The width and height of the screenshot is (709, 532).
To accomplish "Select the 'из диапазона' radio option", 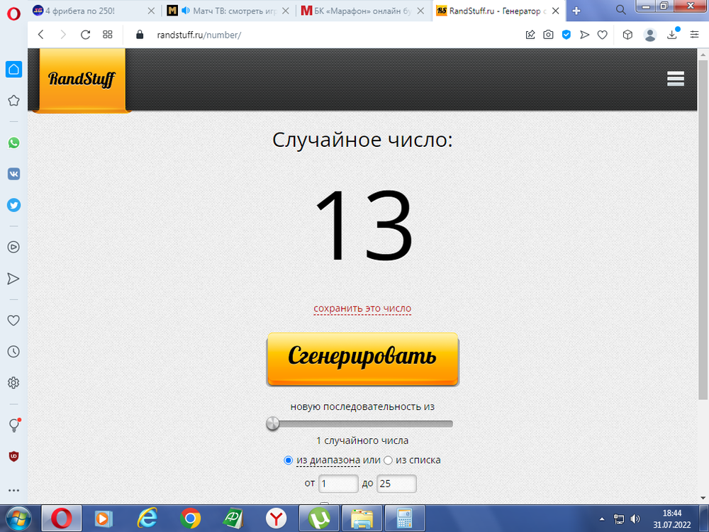I will [288, 460].
